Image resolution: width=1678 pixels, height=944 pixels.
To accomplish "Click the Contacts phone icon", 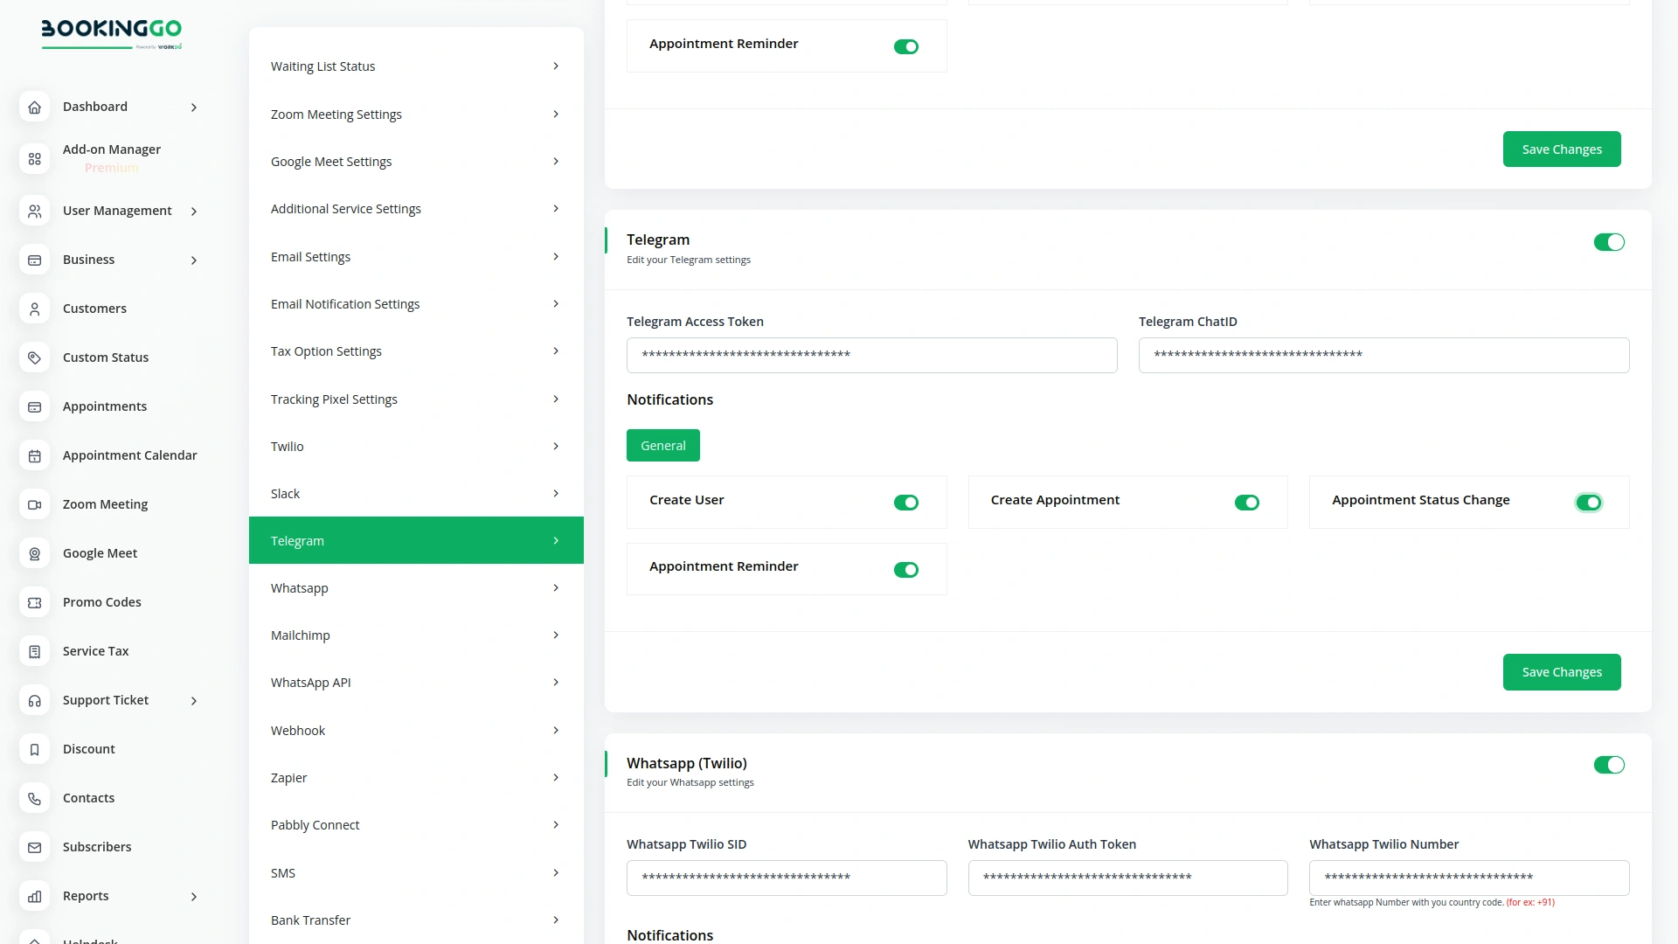I will pos(34,798).
